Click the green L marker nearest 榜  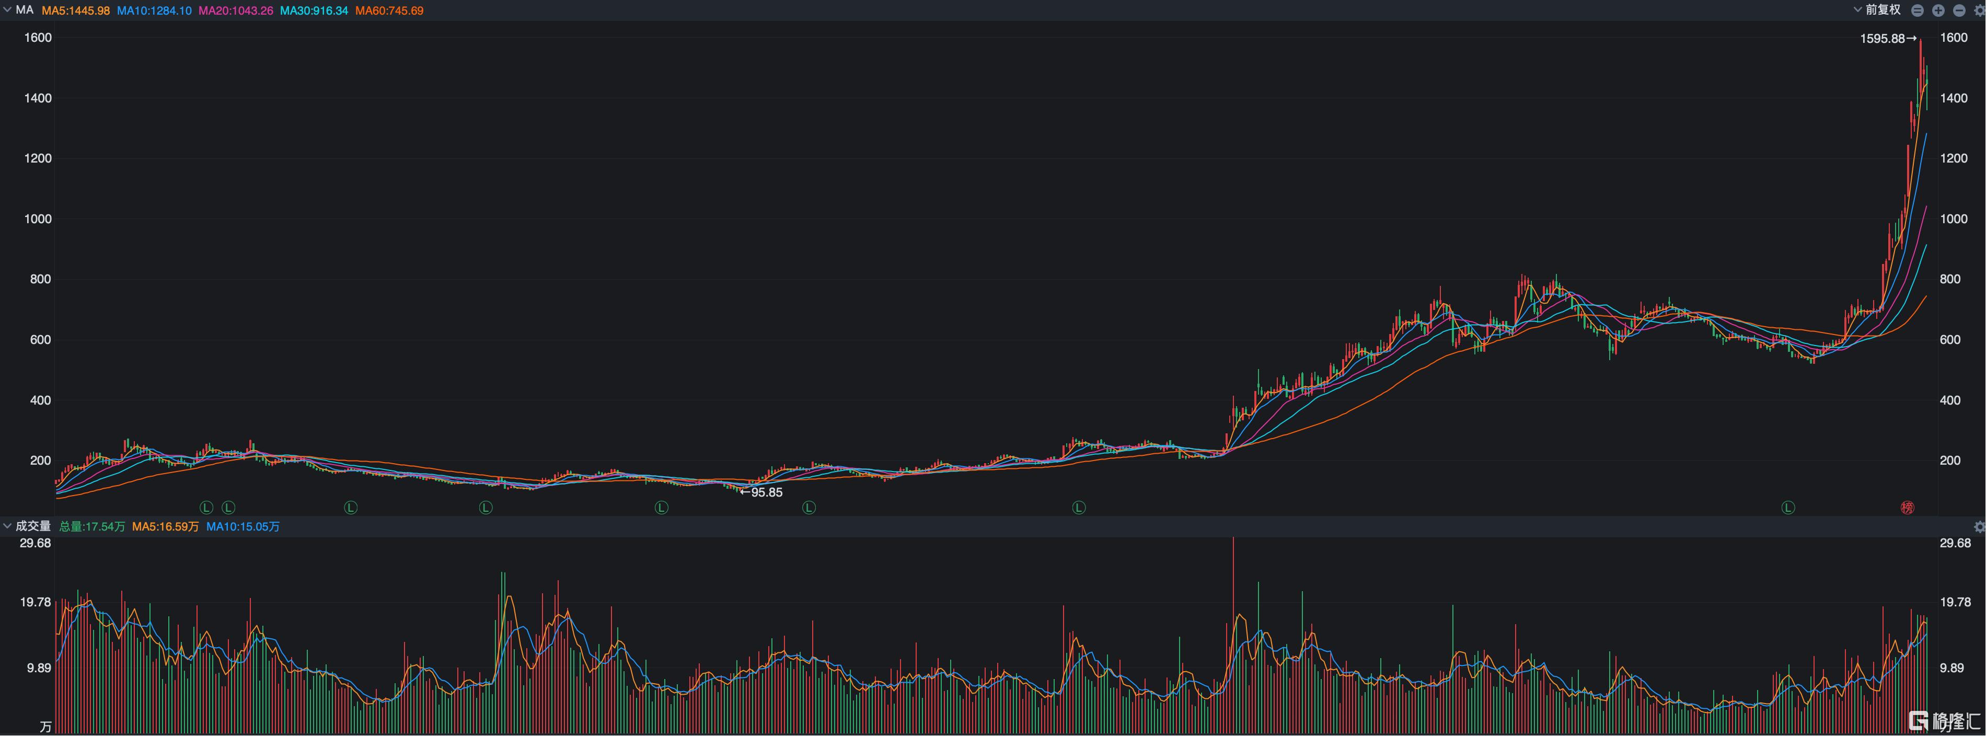point(1788,507)
